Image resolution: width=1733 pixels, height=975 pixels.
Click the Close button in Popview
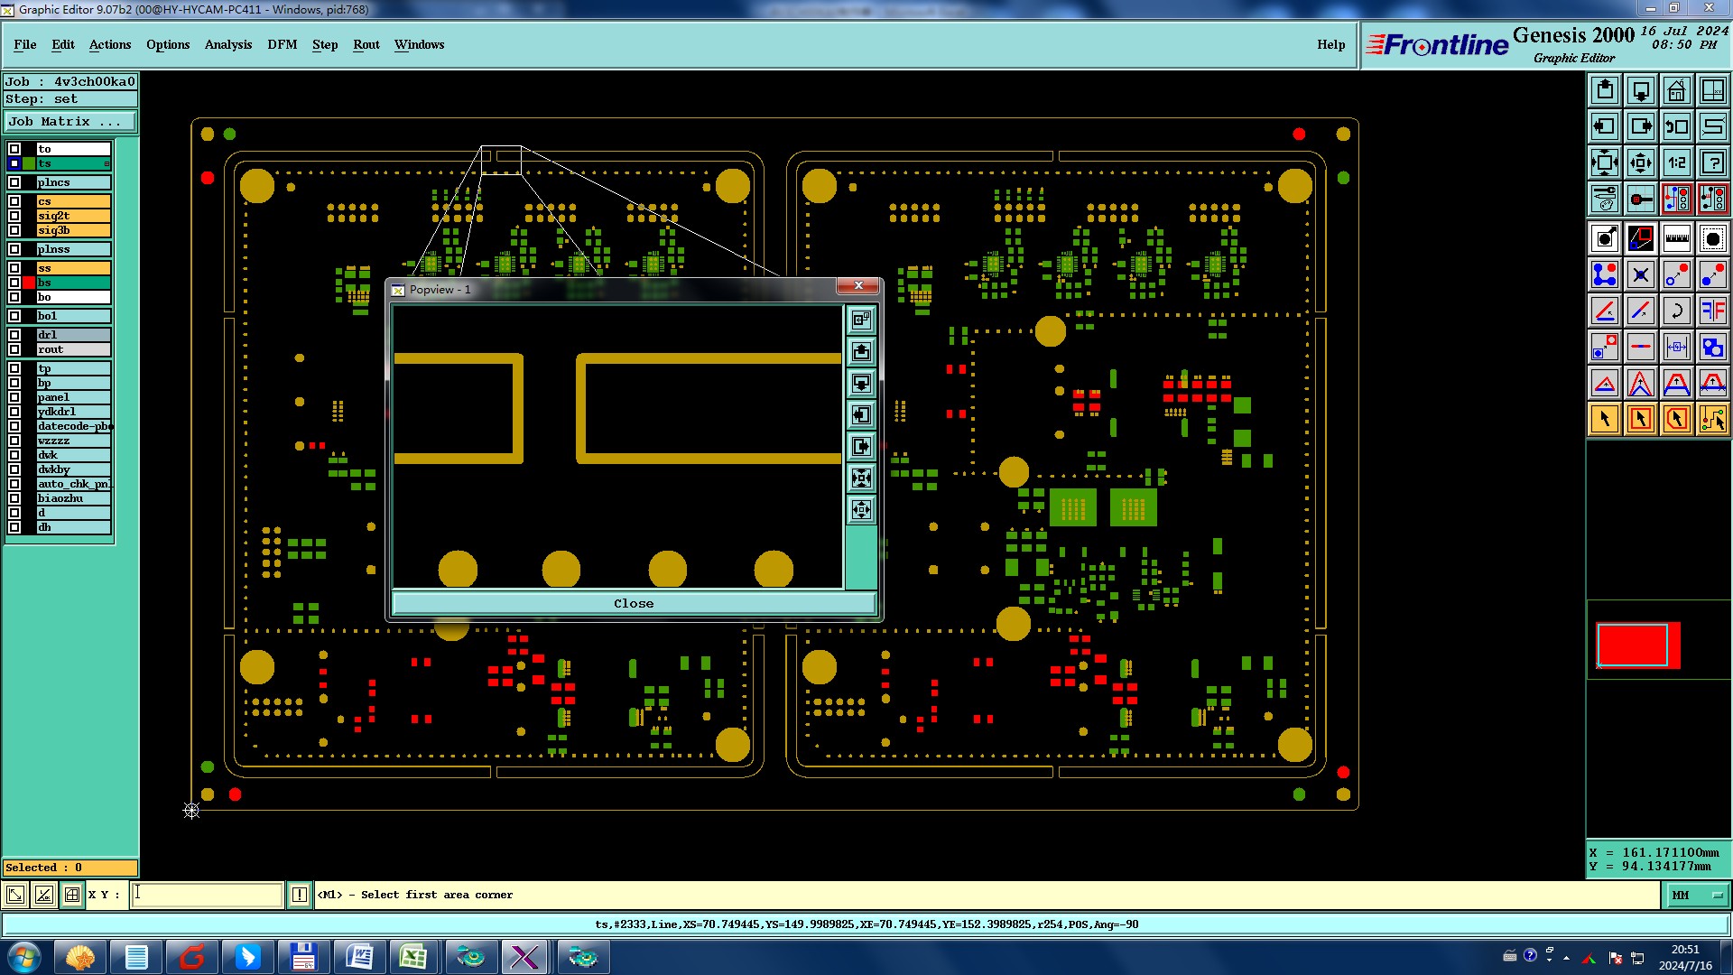click(x=634, y=603)
